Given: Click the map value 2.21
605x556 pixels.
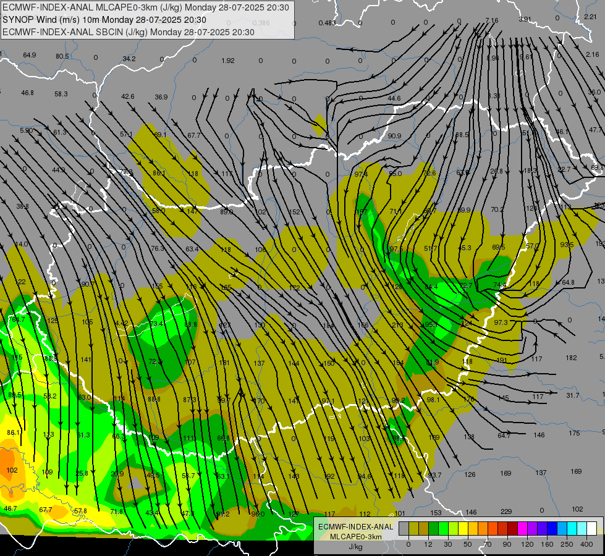Looking at the screenshot, I should pos(590,17).
